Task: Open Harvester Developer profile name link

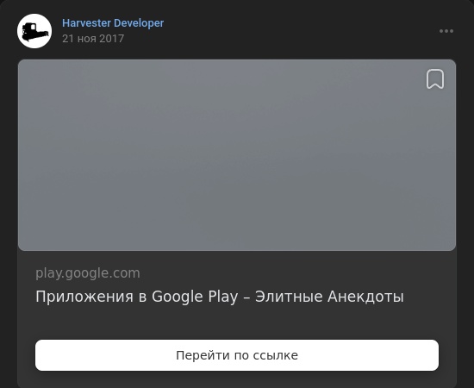Action: pos(113,23)
